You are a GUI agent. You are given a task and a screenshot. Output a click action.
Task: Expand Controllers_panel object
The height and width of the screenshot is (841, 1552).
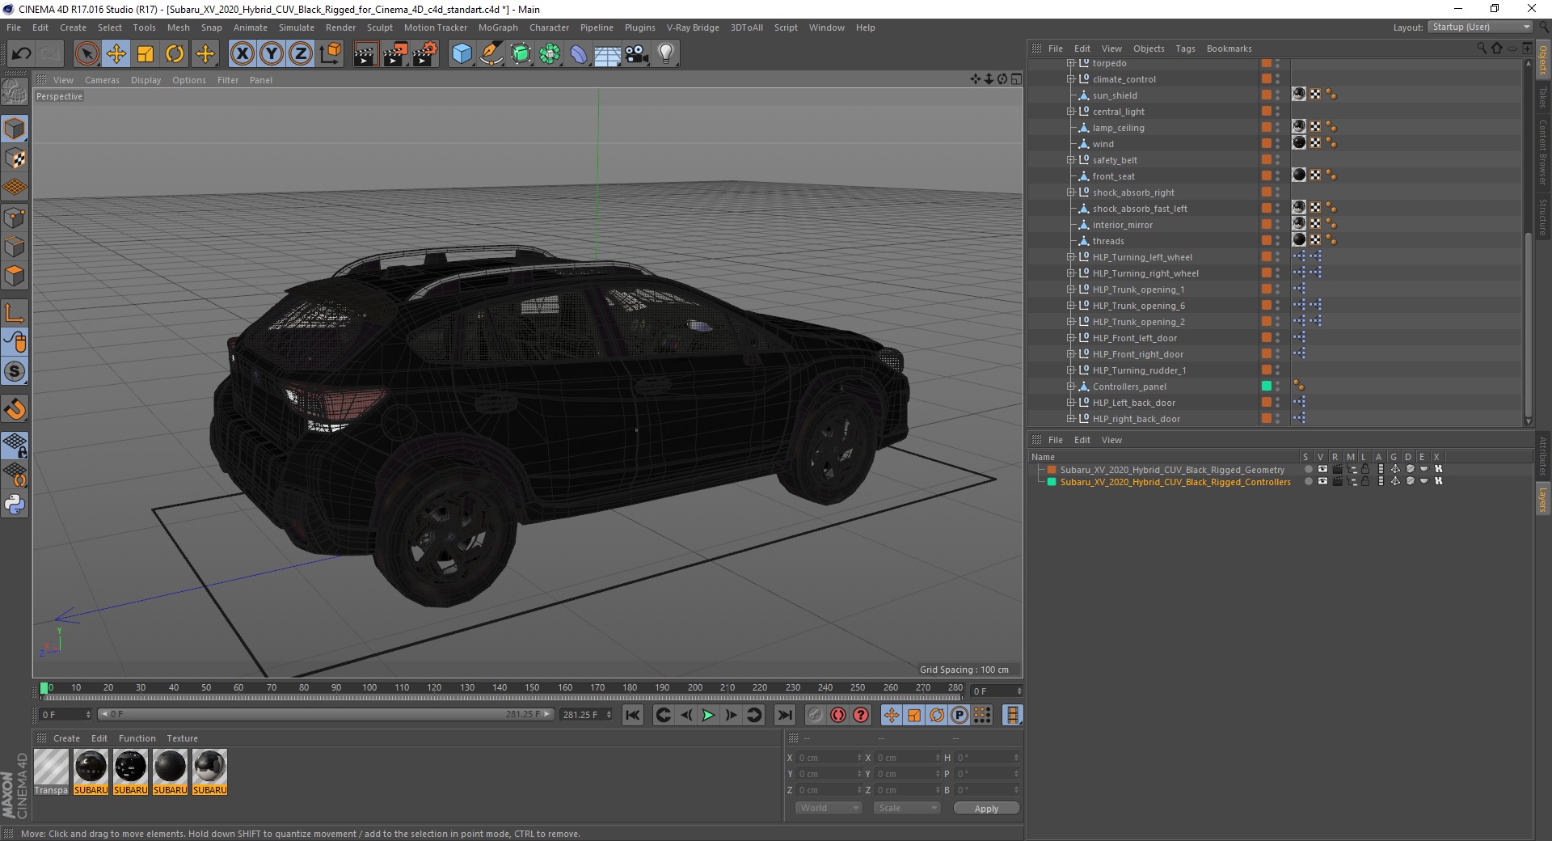tap(1070, 387)
